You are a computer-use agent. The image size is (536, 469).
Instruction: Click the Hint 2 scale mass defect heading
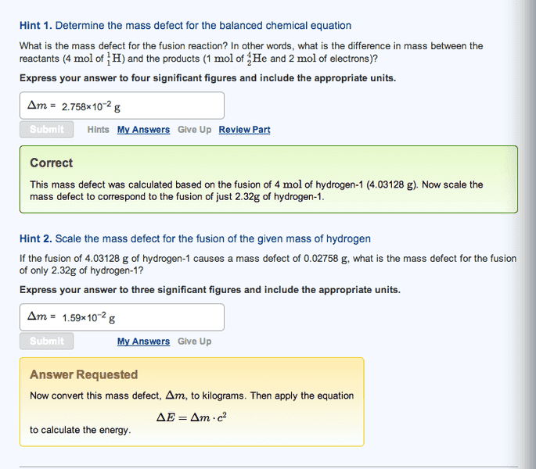[195, 238]
